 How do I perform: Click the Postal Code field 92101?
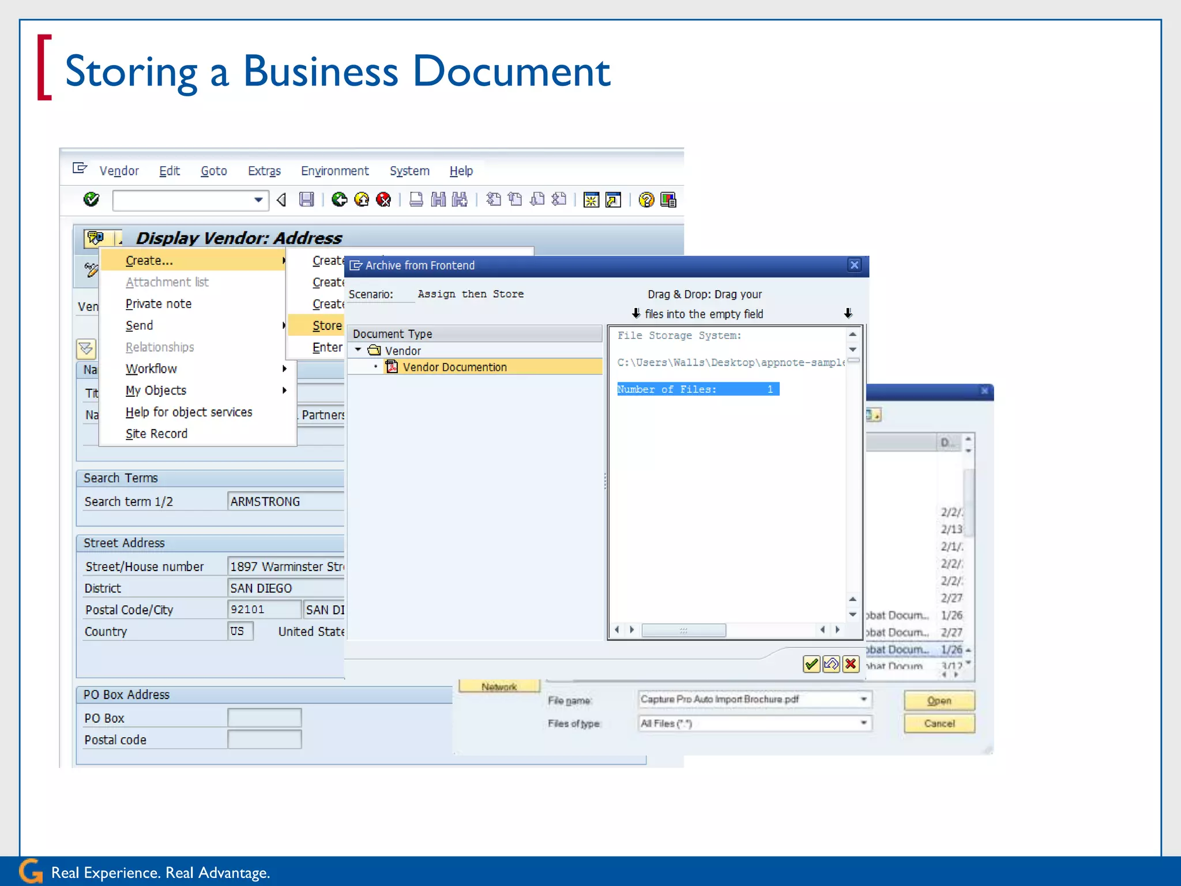264,609
